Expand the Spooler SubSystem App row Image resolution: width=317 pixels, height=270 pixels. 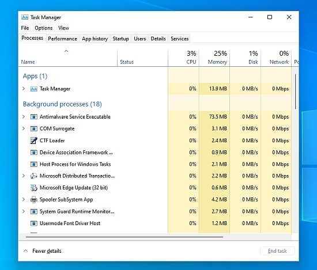coord(24,200)
